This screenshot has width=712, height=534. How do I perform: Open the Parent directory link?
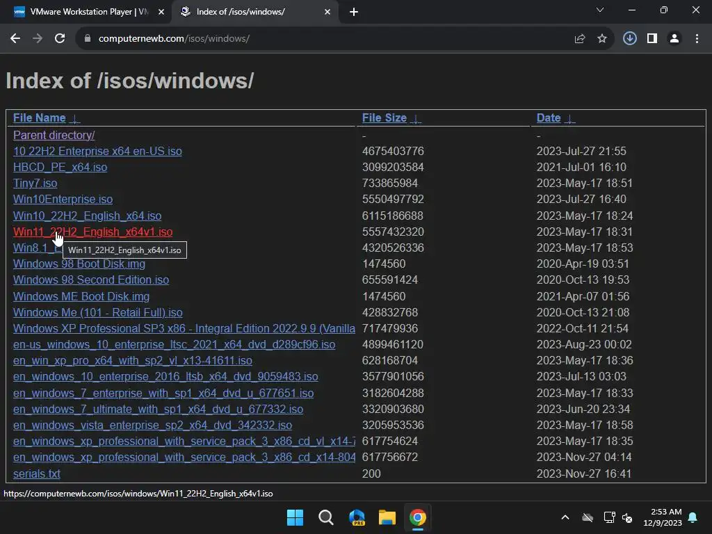(x=54, y=136)
